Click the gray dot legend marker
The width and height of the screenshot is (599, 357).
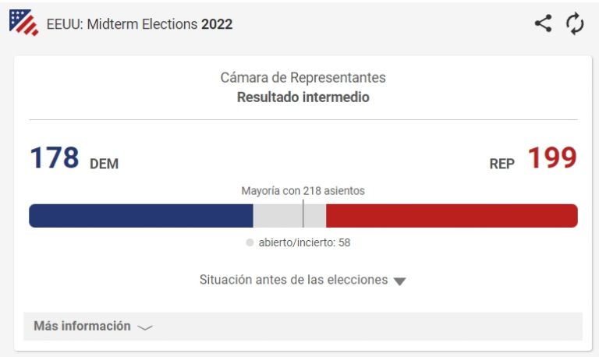pos(250,242)
